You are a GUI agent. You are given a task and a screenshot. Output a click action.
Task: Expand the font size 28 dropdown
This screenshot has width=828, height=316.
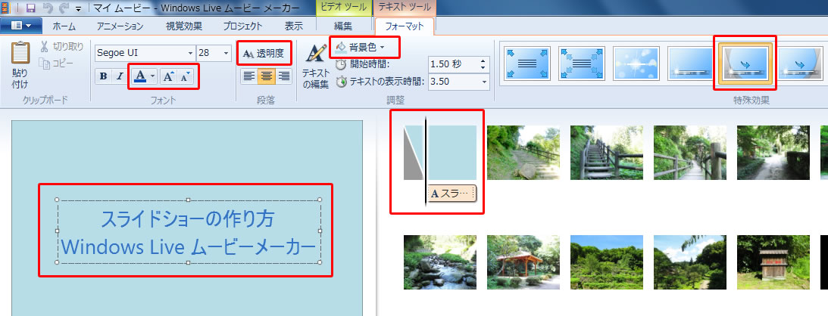[x=226, y=53]
